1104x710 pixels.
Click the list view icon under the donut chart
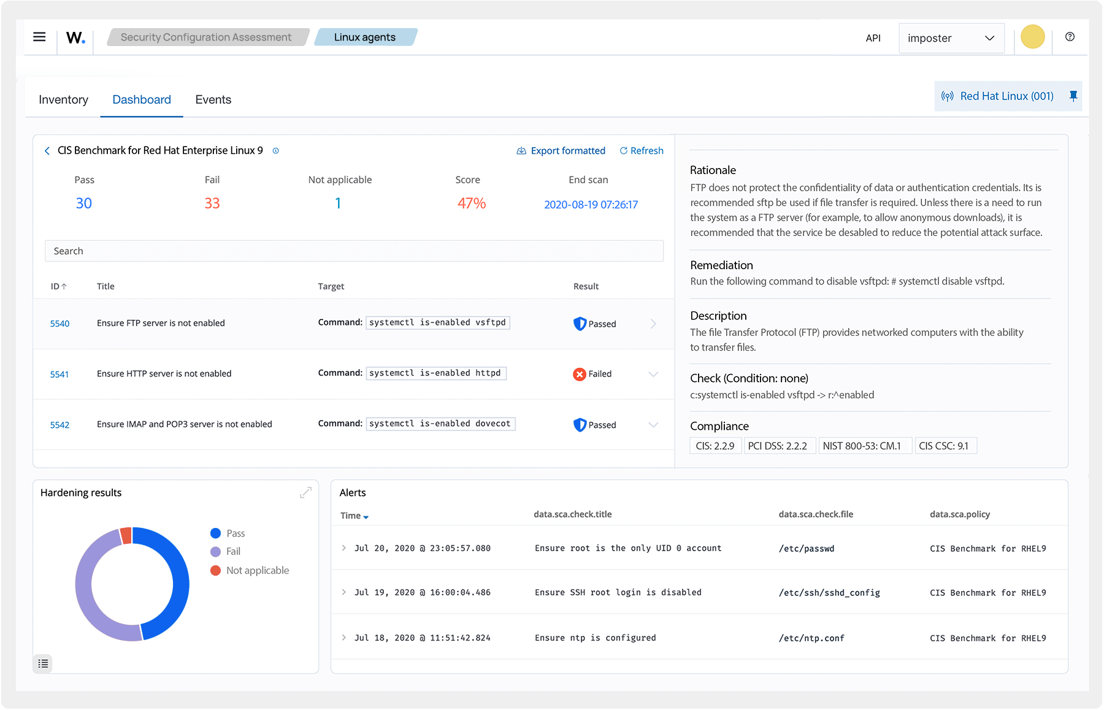tap(43, 663)
